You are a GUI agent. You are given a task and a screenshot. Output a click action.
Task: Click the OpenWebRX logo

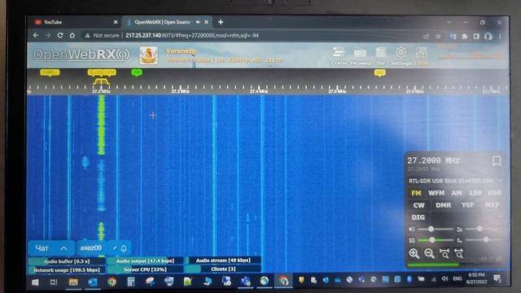[81, 55]
